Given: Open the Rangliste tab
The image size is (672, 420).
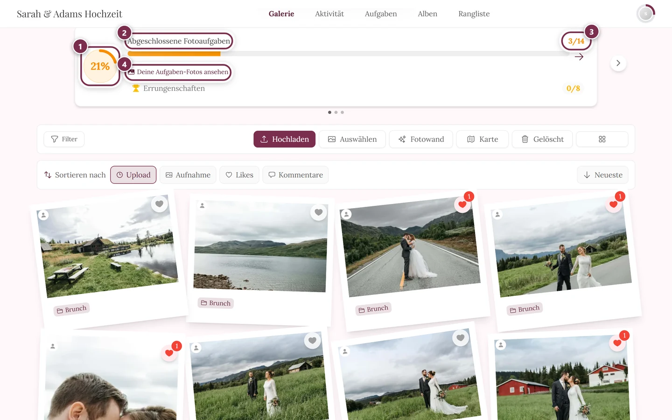Looking at the screenshot, I should point(474,14).
